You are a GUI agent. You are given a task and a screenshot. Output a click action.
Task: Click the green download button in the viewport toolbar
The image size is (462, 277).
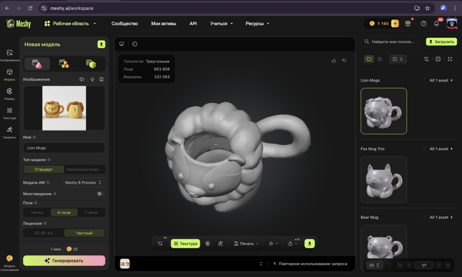pyautogui.click(x=310, y=244)
